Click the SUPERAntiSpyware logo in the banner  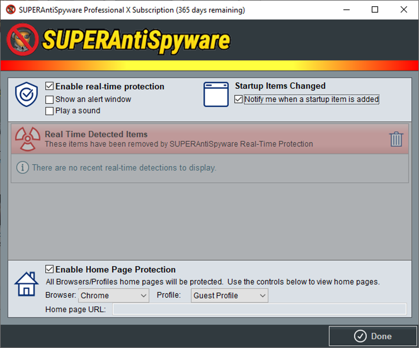point(118,40)
